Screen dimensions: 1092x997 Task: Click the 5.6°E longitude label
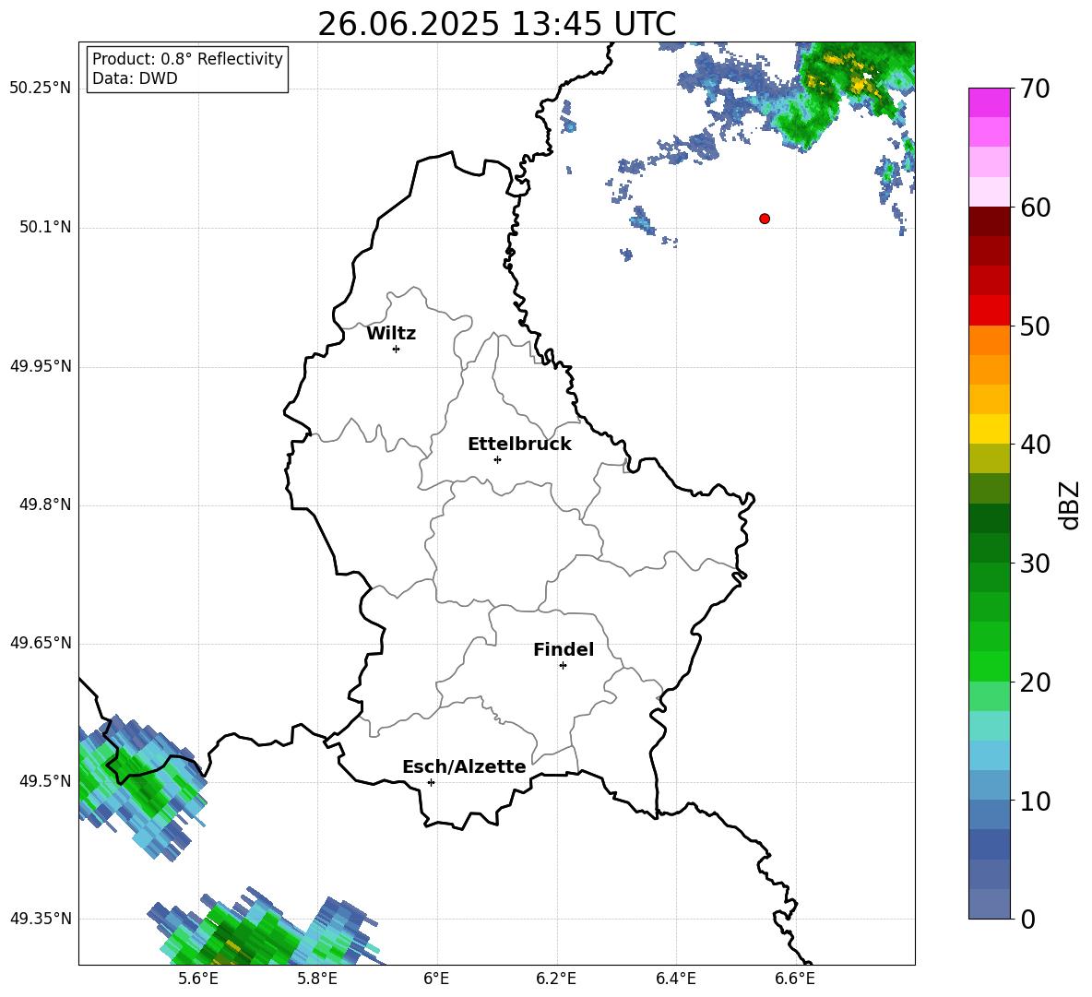click(x=197, y=979)
